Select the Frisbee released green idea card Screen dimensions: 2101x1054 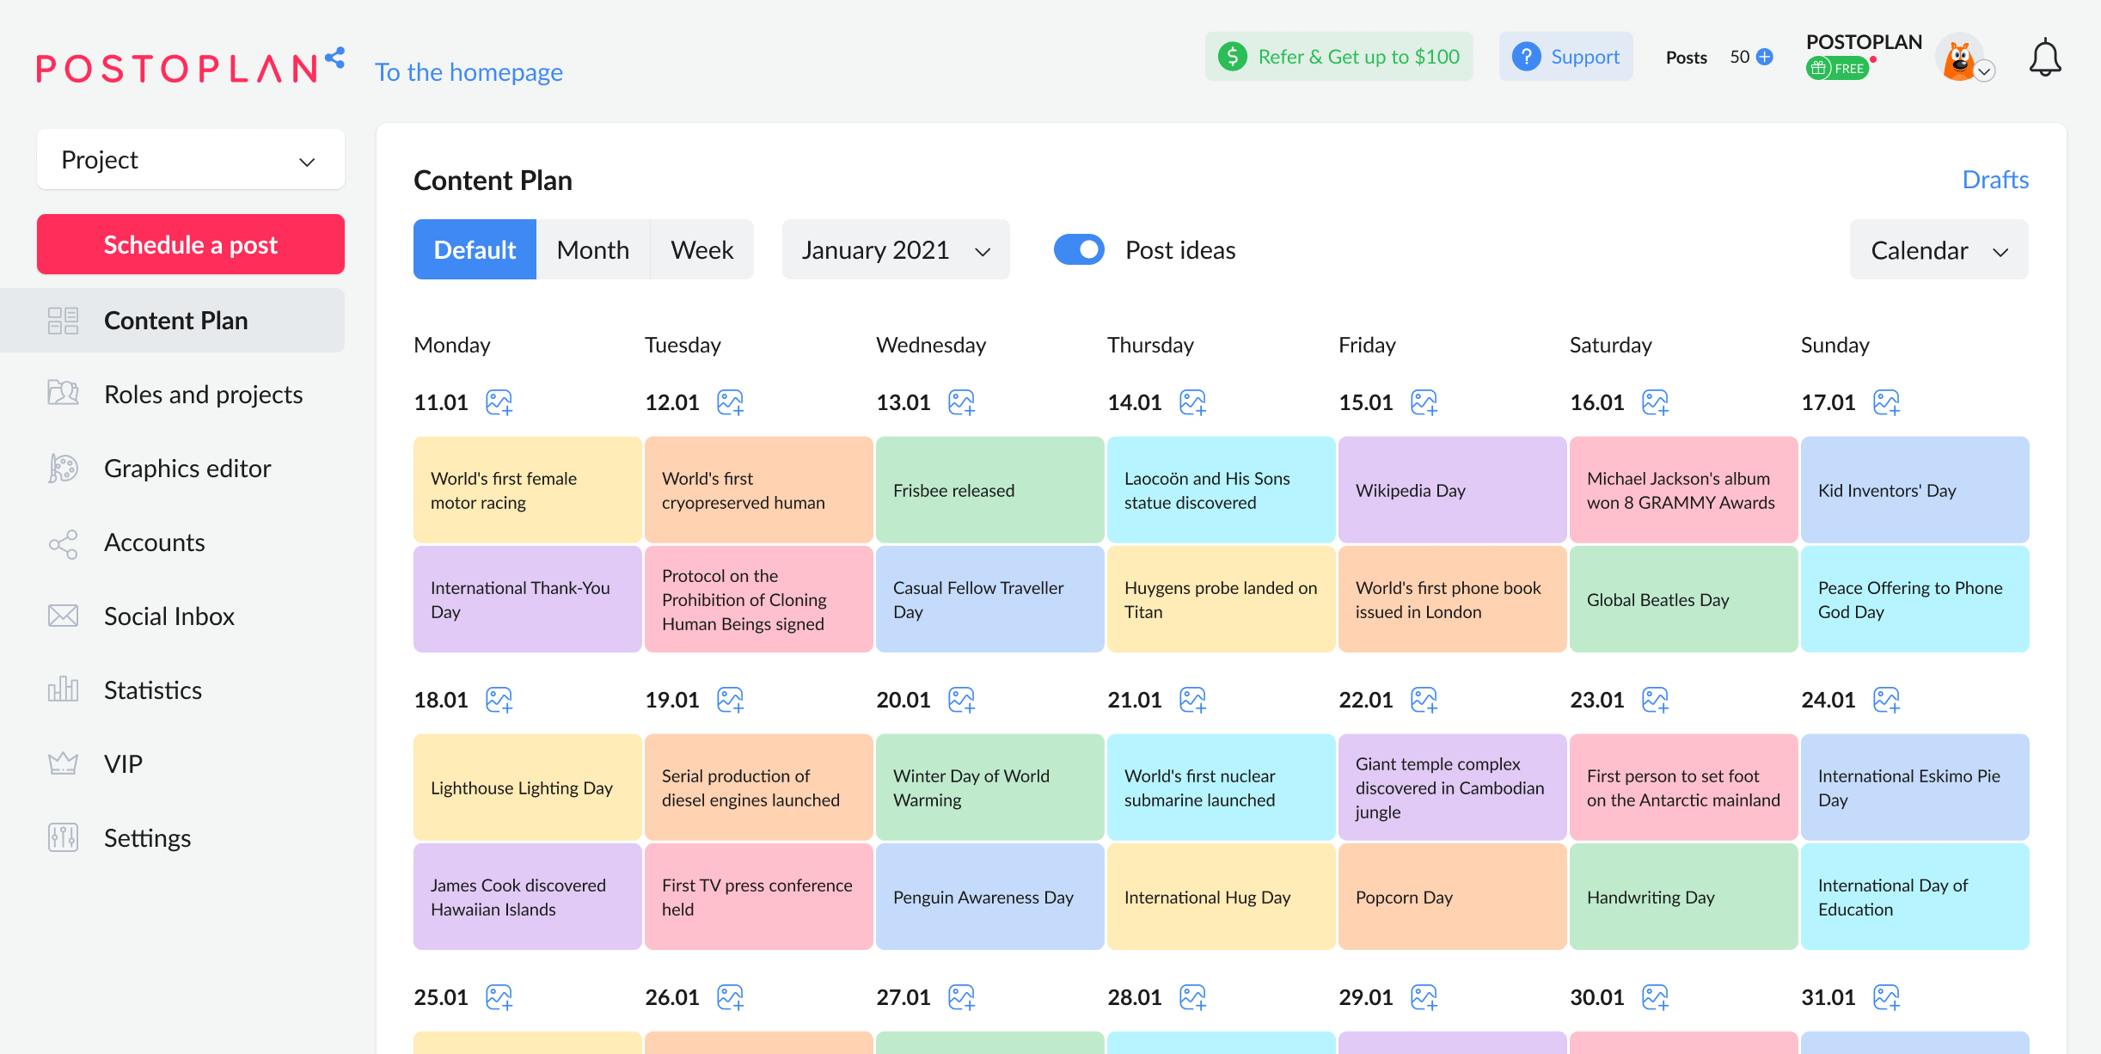pos(989,490)
